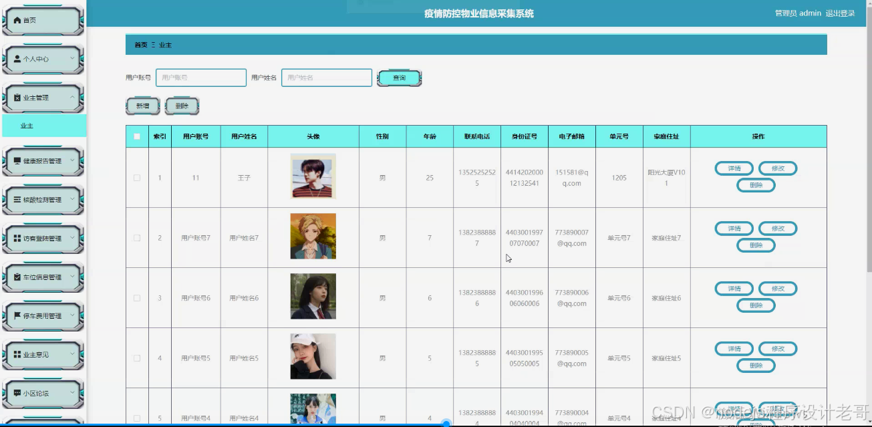The height and width of the screenshot is (427, 872).
Task: Expand the 健康报告管理 menu chevron
Action: (73, 160)
